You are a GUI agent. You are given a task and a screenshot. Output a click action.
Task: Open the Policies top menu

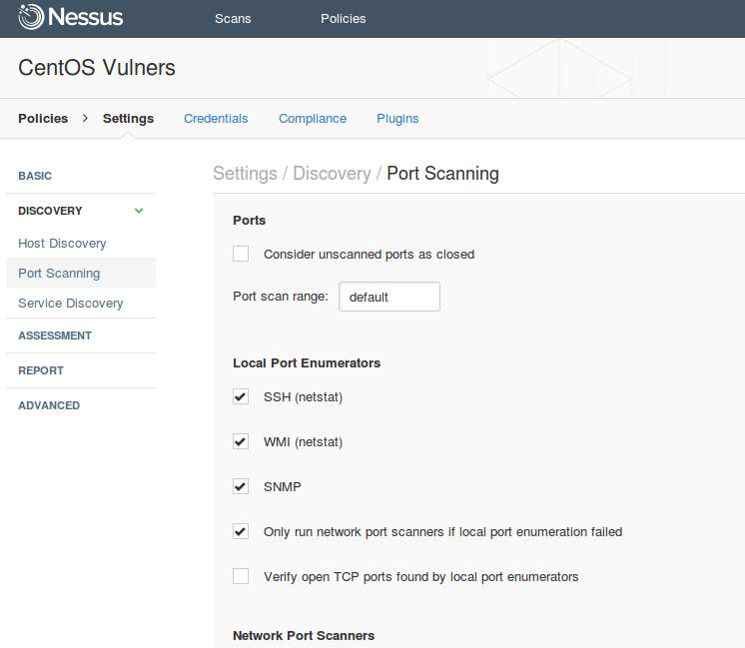coord(344,19)
